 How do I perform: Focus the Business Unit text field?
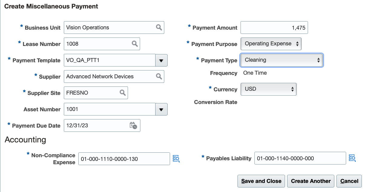click(110, 28)
